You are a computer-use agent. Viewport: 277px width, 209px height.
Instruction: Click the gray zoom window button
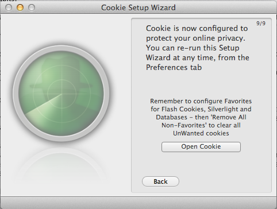click(x=32, y=7)
